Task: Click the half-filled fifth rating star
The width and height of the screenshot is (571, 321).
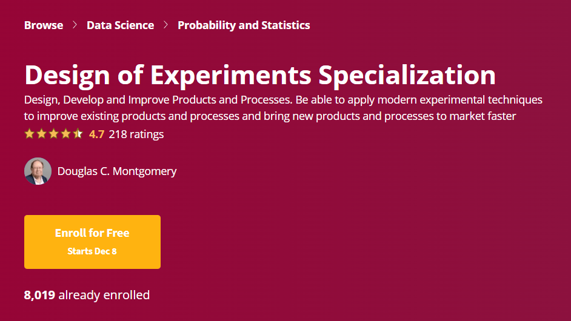Action: (x=78, y=134)
